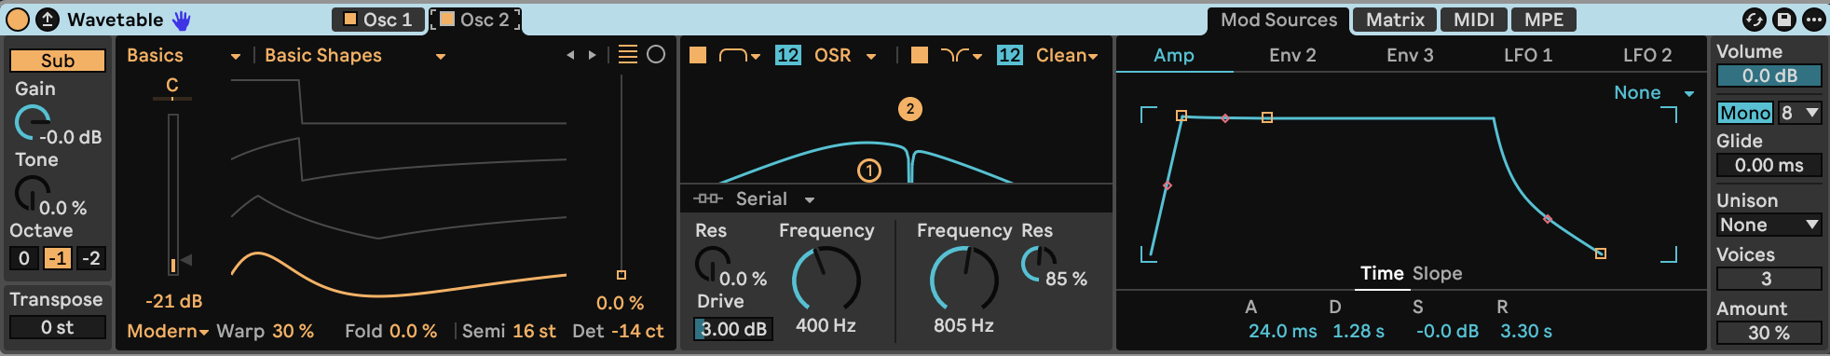Toggle the Wavetable device activator
The width and height of the screenshot is (1830, 356).
pos(18,19)
